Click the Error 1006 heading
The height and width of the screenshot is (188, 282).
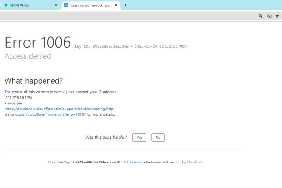(38, 42)
